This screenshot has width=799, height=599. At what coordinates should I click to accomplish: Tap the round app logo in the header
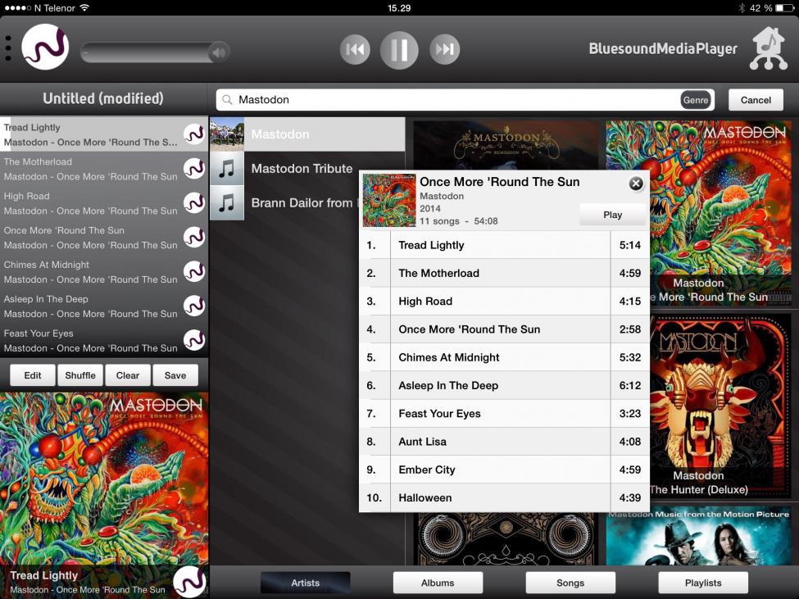point(45,47)
